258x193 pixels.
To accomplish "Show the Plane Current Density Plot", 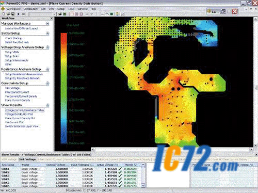I will tap(20, 118).
